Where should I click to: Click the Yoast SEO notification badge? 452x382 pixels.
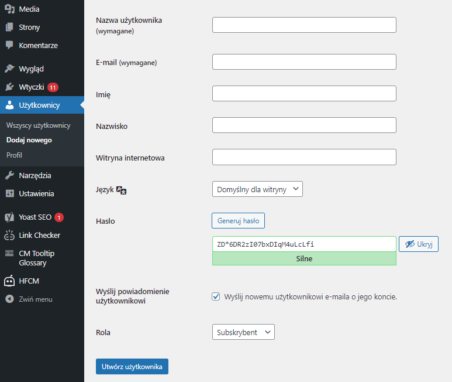[x=59, y=217]
